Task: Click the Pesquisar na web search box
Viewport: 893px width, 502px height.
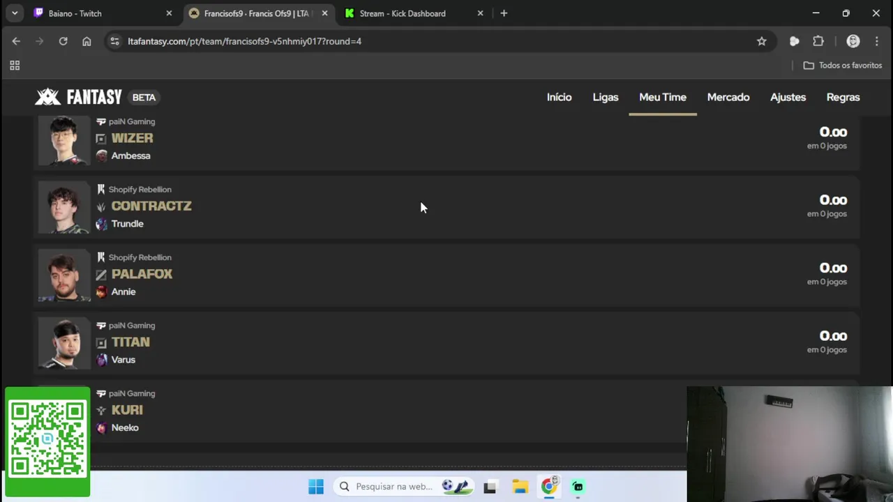Action: point(405,487)
